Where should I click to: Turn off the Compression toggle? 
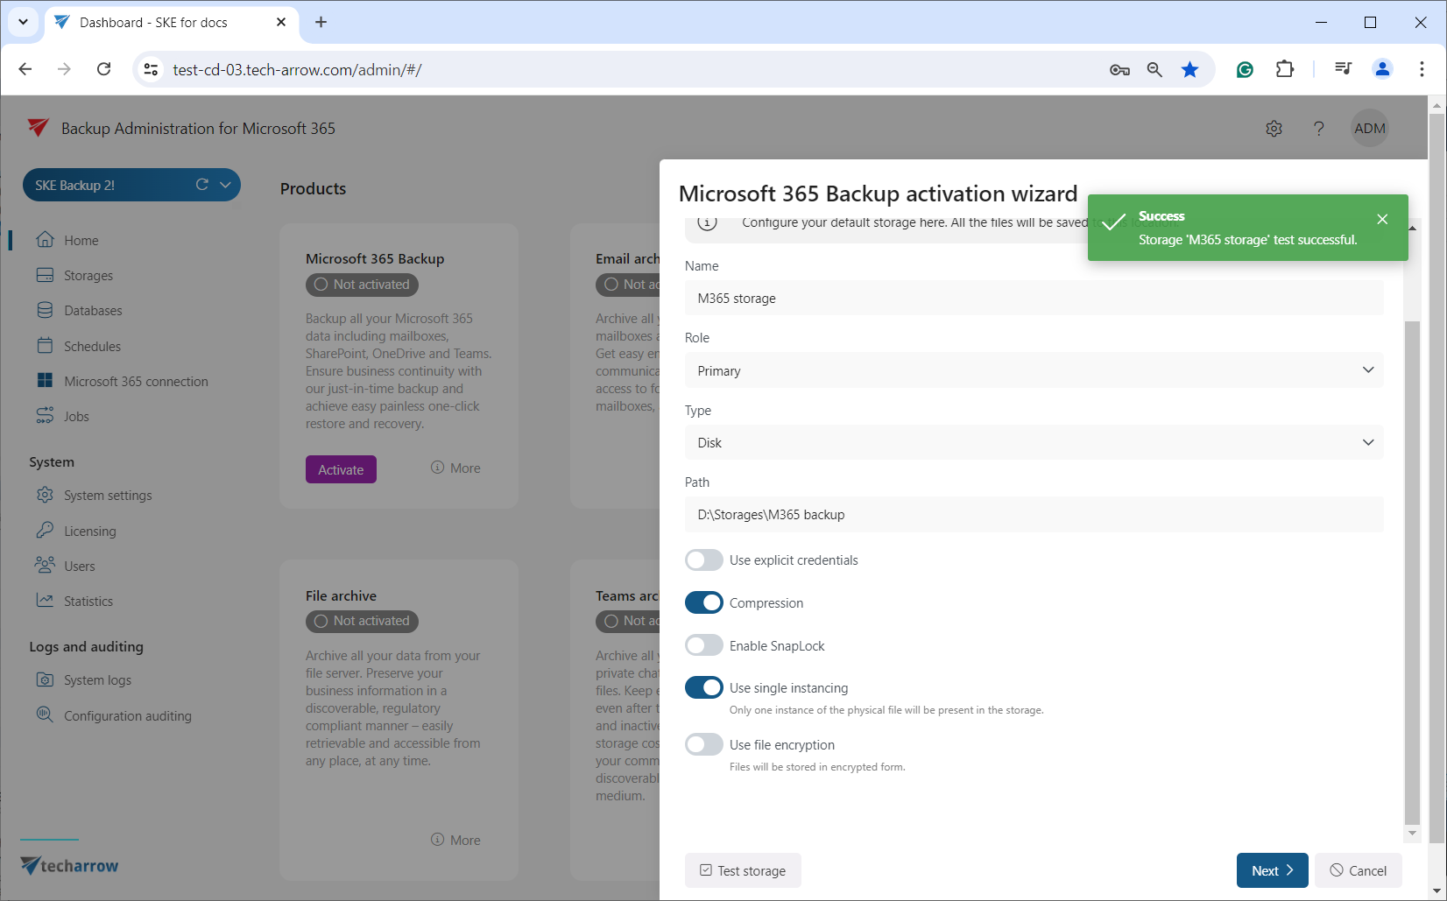pos(703,603)
